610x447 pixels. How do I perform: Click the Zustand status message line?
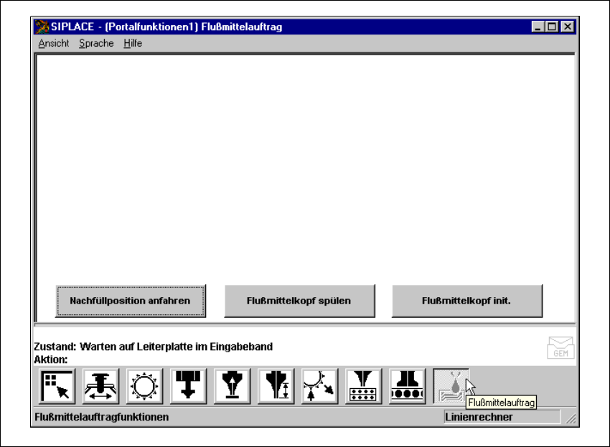pyautogui.click(x=154, y=347)
